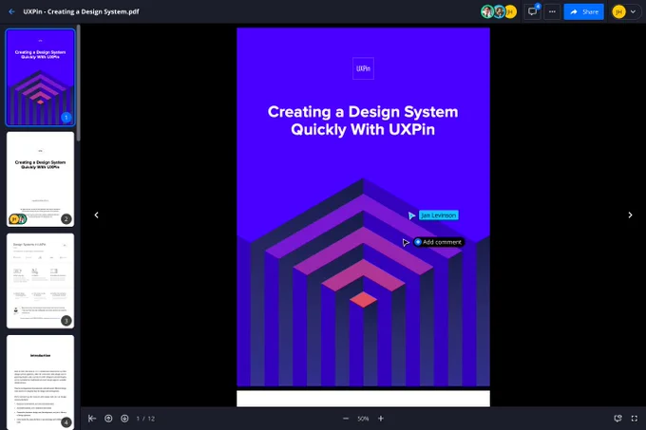Screen dimensions: 646x430
Task: Click commenter avatars on page 2 thumbnail
Action: tap(18, 219)
